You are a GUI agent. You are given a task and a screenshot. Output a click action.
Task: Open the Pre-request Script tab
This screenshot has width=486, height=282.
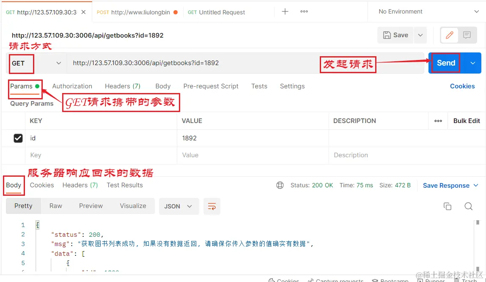211,86
